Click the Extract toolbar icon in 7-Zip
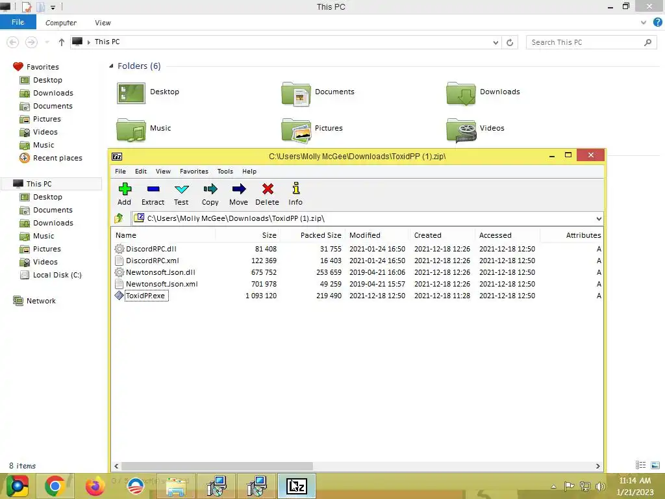 (153, 194)
